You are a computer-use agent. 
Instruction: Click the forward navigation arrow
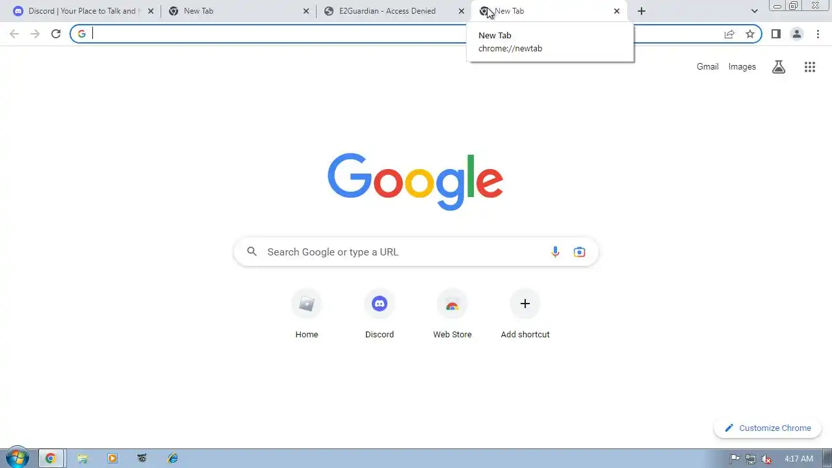(x=35, y=34)
